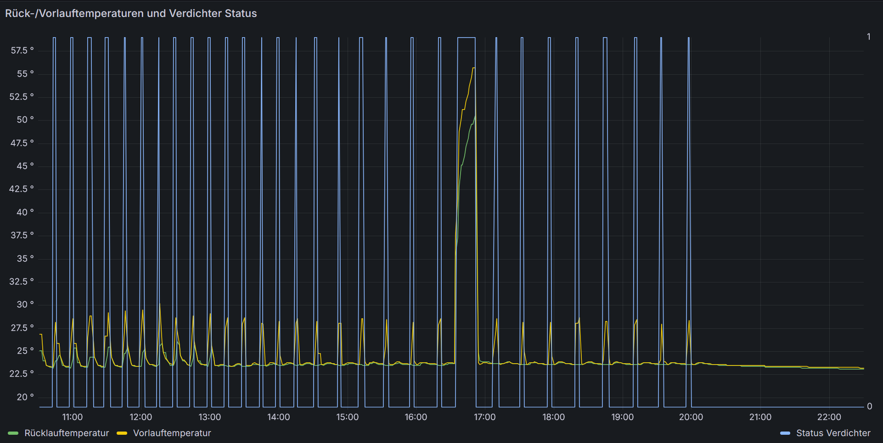Viewport: 883px width, 443px height.
Task: Click the 52.5 ° y-axis label
Action: (22, 97)
